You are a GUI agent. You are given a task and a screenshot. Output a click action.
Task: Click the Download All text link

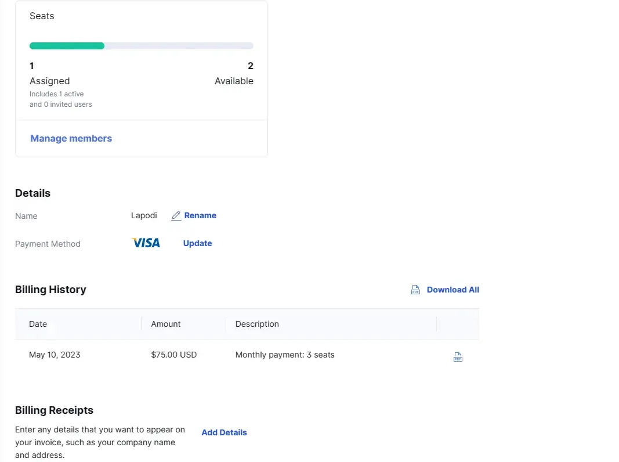point(453,290)
